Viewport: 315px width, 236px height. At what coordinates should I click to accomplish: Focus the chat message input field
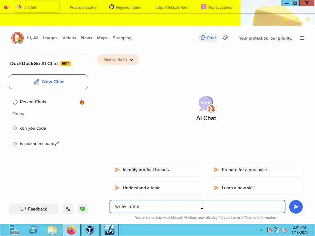pyautogui.click(x=197, y=206)
